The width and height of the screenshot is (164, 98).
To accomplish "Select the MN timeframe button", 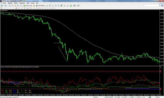I will pyautogui.click(x=54, y=8).
